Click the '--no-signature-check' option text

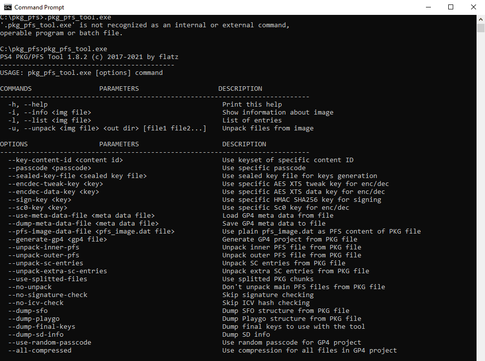(48, 295)
